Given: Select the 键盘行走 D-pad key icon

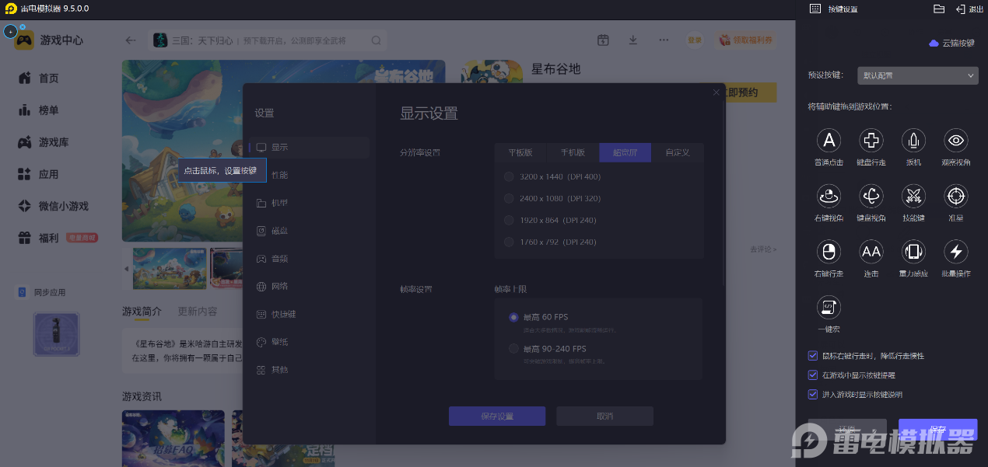Looking at the screenshot, I should (x=871, y=141).
